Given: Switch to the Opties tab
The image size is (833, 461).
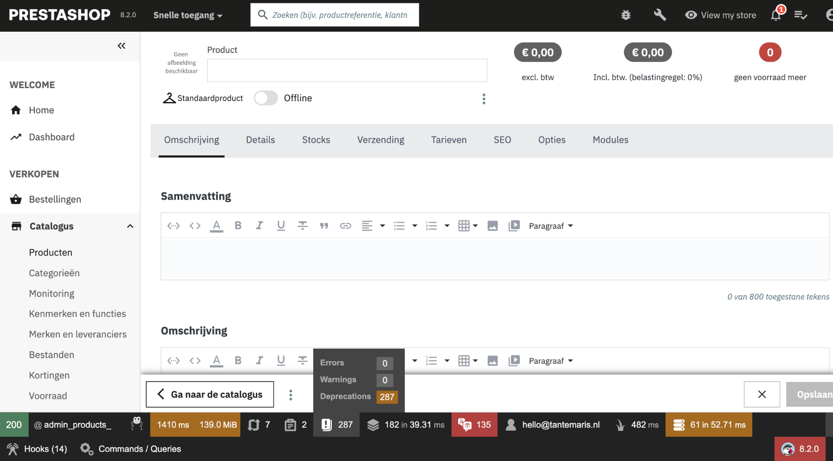Looking at the screenshot, I should [552, 140].
